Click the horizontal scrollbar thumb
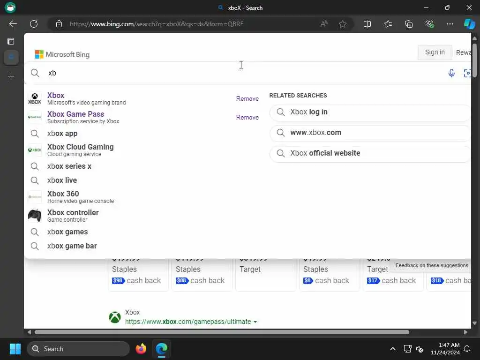Viewport: 480px width, 360px height. coord(222,332)
